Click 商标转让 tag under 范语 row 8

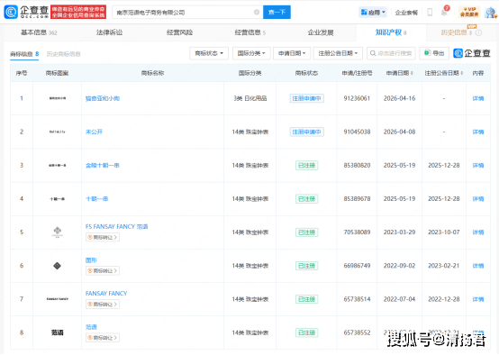point(103,338)
